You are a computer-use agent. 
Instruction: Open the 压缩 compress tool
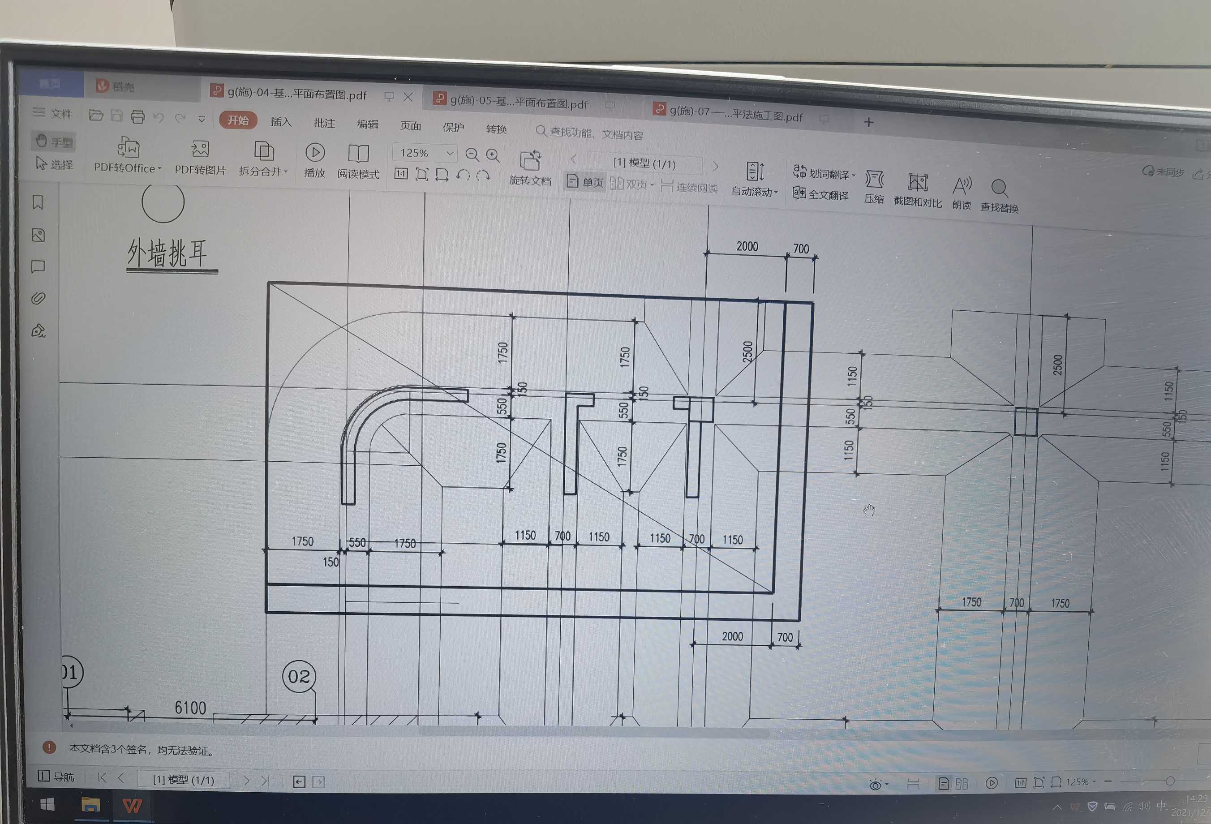click(874, 187)
